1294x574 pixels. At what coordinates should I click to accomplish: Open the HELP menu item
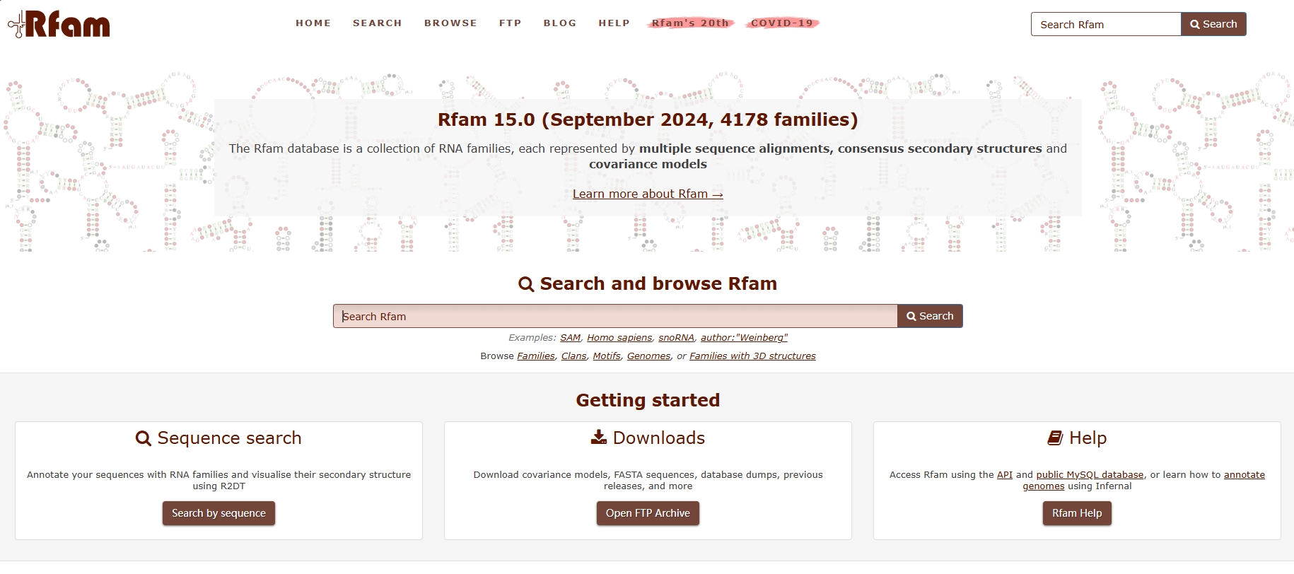(x=614, y=23)
